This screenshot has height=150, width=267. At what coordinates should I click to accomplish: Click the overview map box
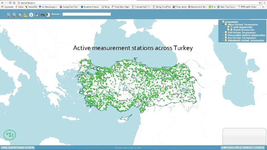[244, 137]
